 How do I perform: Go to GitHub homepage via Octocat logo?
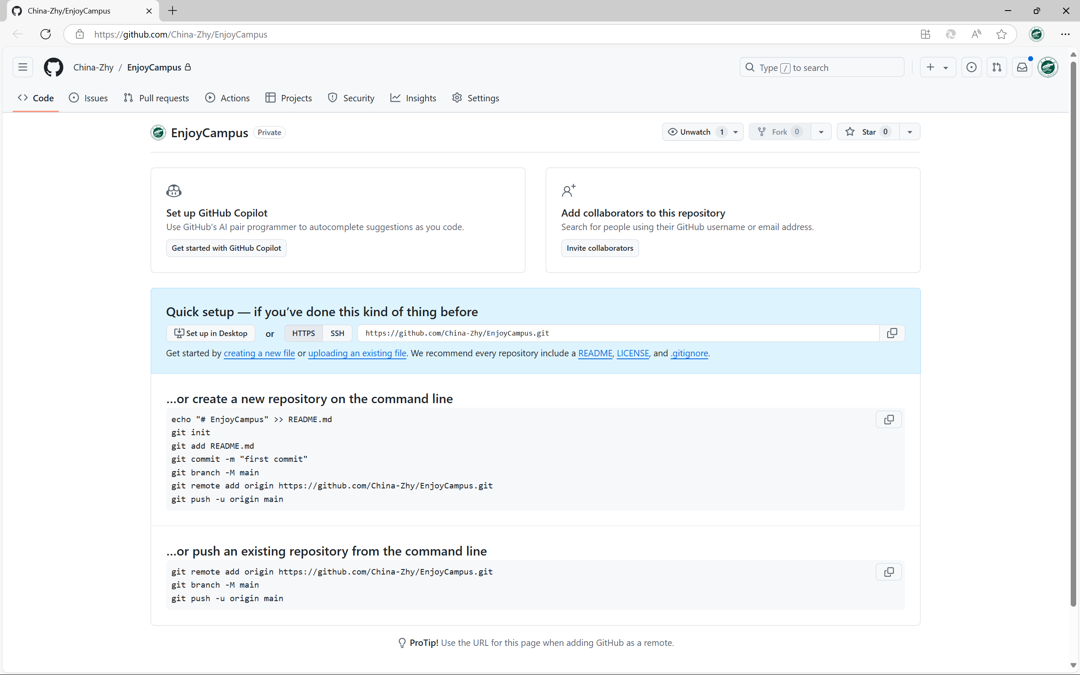tap(54, 68)
